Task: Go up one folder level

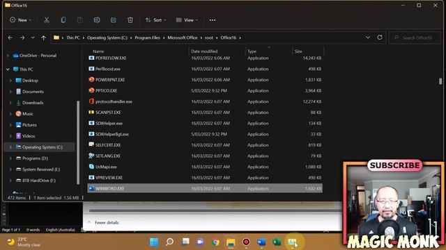Action: (x=43, y=37)
